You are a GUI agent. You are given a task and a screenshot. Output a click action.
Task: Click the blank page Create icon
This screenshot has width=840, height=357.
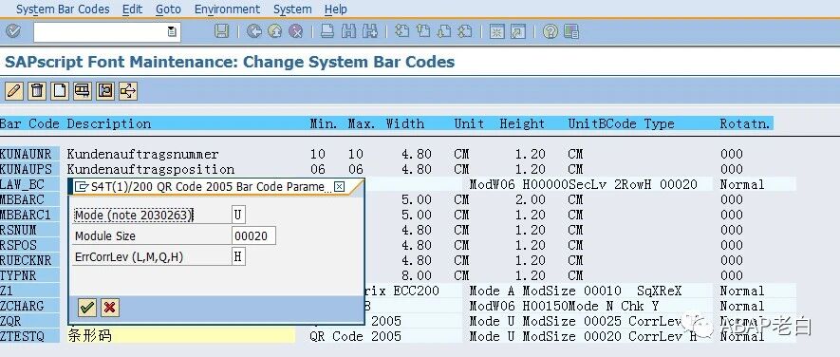click(60, 90)
